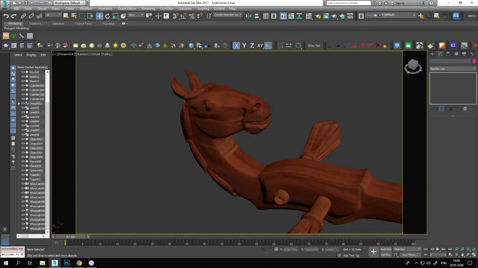This screenshot has width=478, height=268.
Task: Click the IES icon in toolbar
Action: coord(453,46)
